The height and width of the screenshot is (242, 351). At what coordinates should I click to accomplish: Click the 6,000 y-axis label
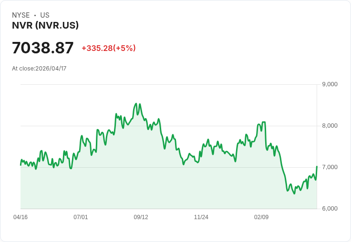330,209
